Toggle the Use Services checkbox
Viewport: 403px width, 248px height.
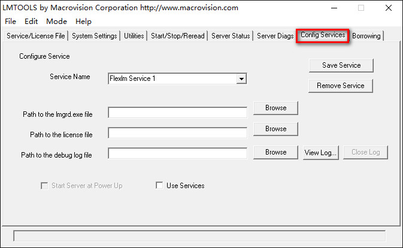click(x=159, y=185)
